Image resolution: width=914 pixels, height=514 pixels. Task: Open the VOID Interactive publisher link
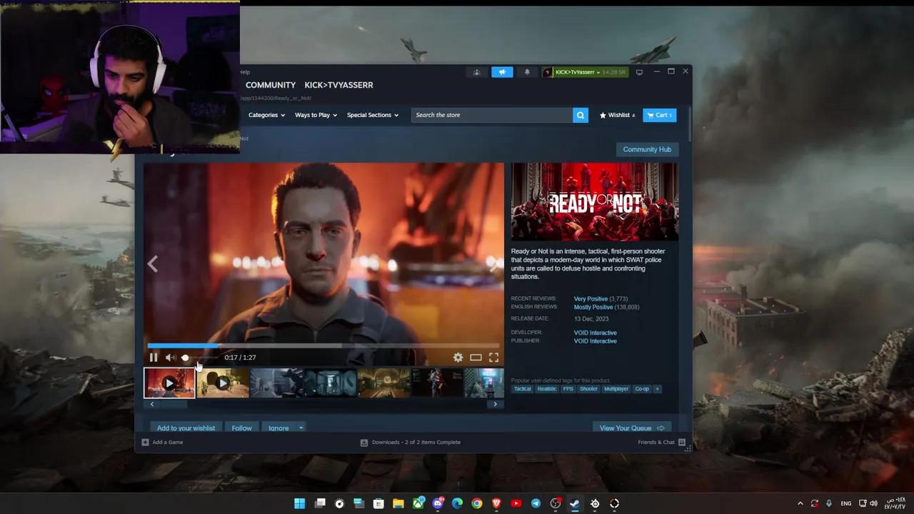[595, 341]
